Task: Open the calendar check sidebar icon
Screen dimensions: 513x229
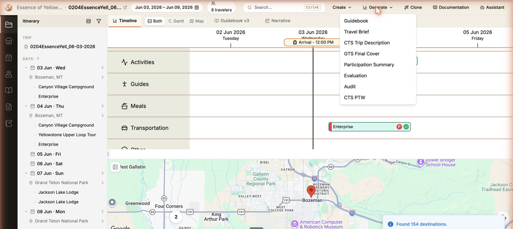Action: pyautogui.click(x=9, y=58)
